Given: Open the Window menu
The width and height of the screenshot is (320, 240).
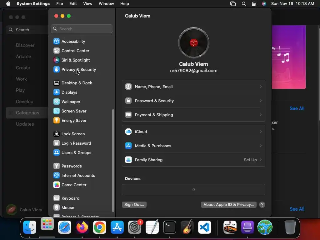Looking at the screenshot, I should [106, 4].
